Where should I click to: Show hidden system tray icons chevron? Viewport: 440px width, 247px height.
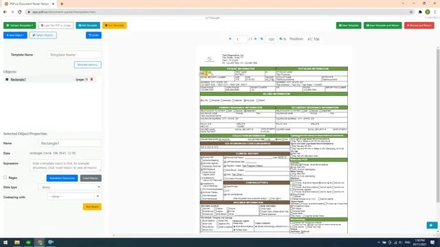(x=379, y=242)
